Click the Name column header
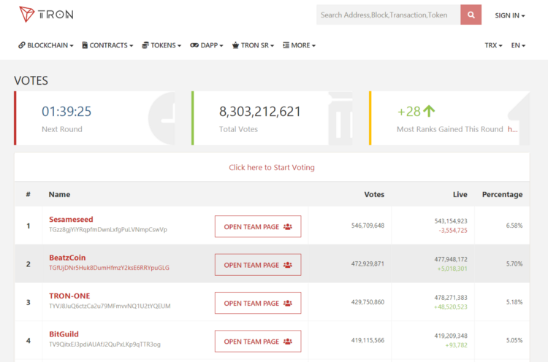The width and height of the screenshot is (548, 362). pyautogui.click(x=59, y=194)
